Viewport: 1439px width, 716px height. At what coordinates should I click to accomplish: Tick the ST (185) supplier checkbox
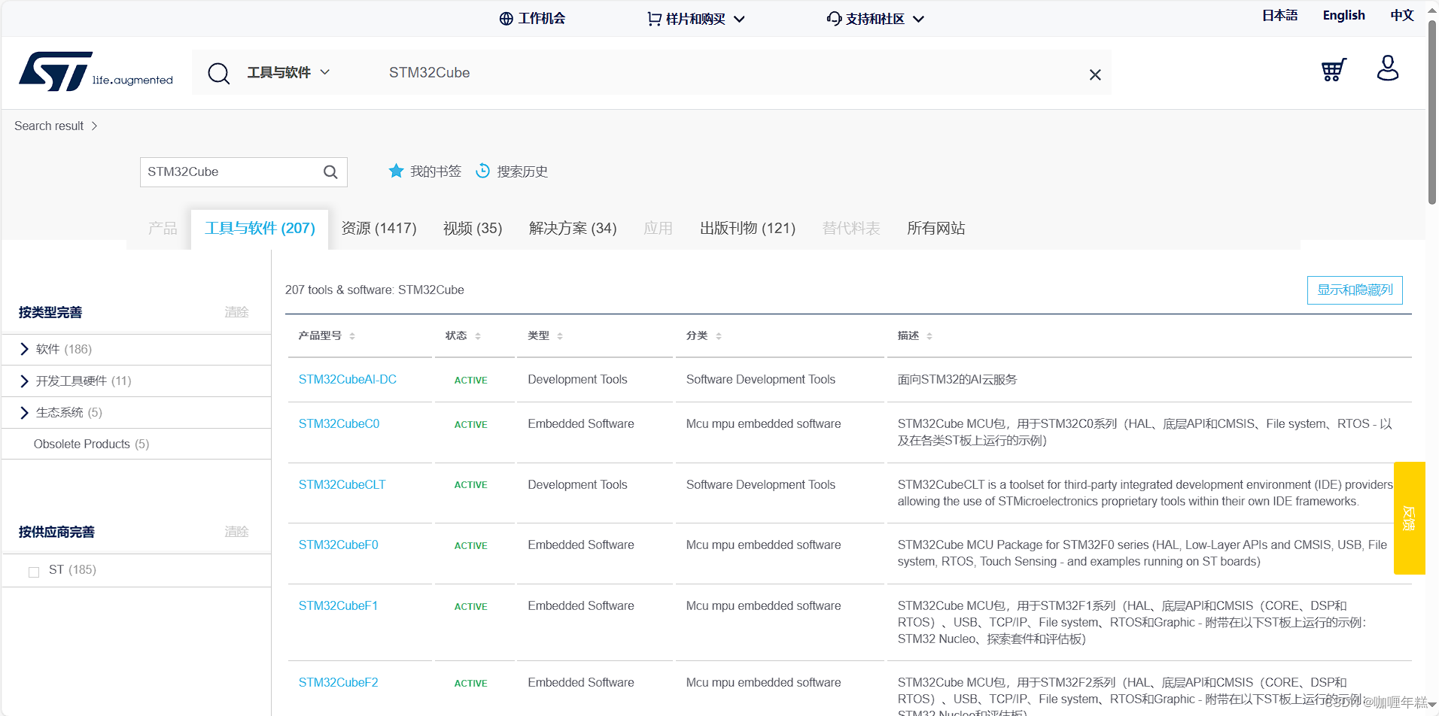[34, 572]
